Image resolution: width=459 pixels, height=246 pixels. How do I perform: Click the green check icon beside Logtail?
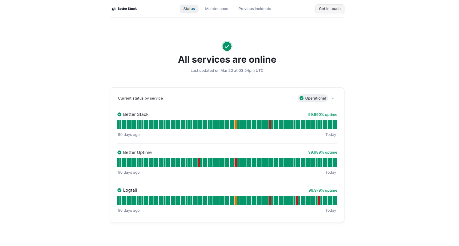click(119, 190)
